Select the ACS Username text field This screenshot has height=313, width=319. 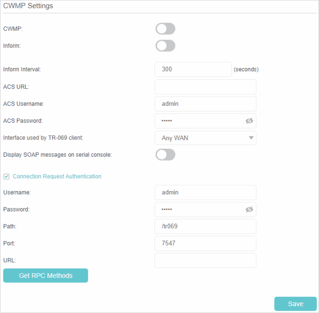point(205,104)
